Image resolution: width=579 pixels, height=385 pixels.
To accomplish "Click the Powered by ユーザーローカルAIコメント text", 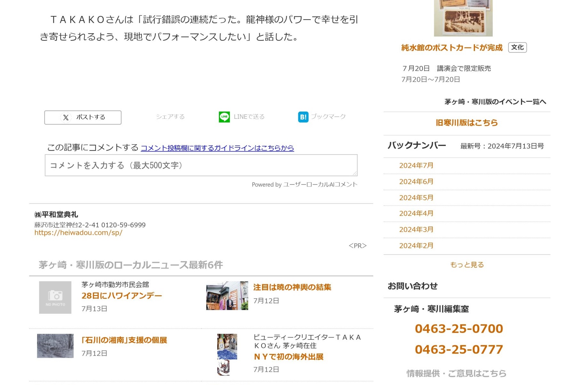I will 304,184.
